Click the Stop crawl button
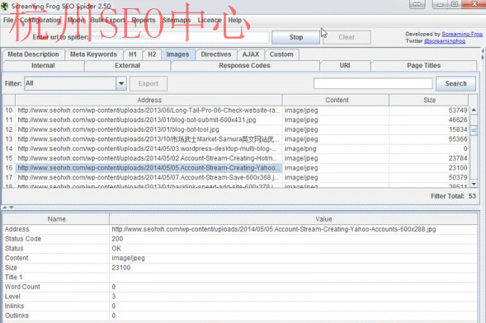Screen dimensions: 486x323 [x=295, y=37]
